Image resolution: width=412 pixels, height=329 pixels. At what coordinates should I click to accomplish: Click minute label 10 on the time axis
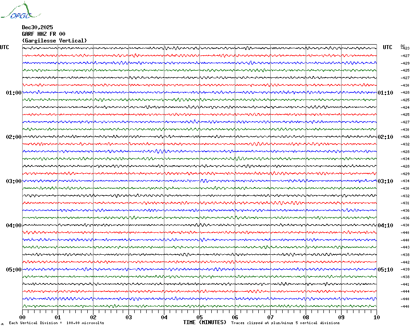pyautogui.click(x=377, y=317)
